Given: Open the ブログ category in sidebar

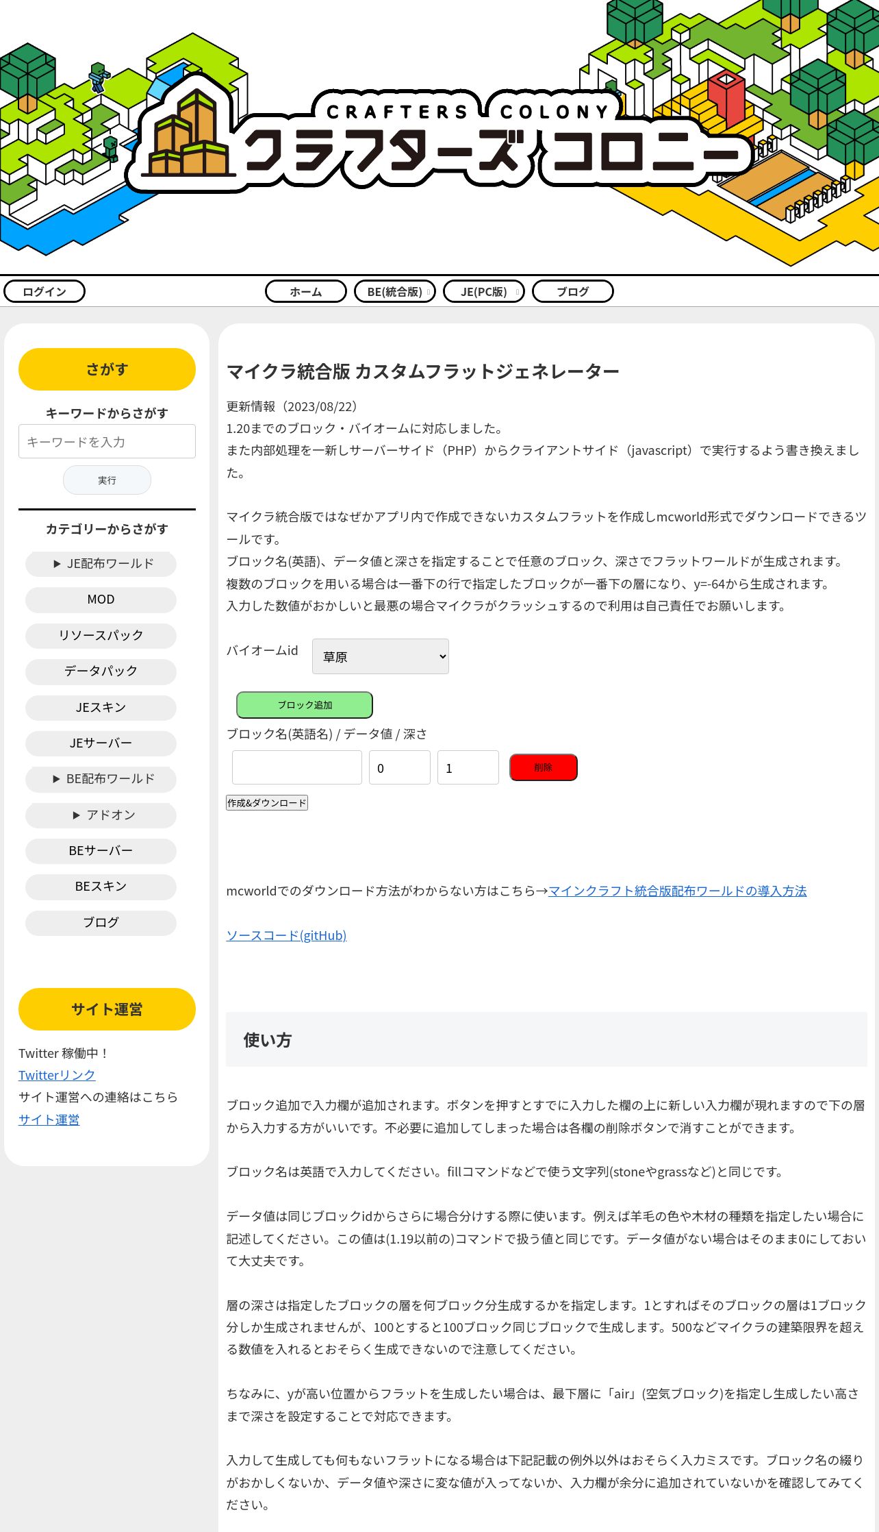Looking at the screenshot, I should (101, 922).
